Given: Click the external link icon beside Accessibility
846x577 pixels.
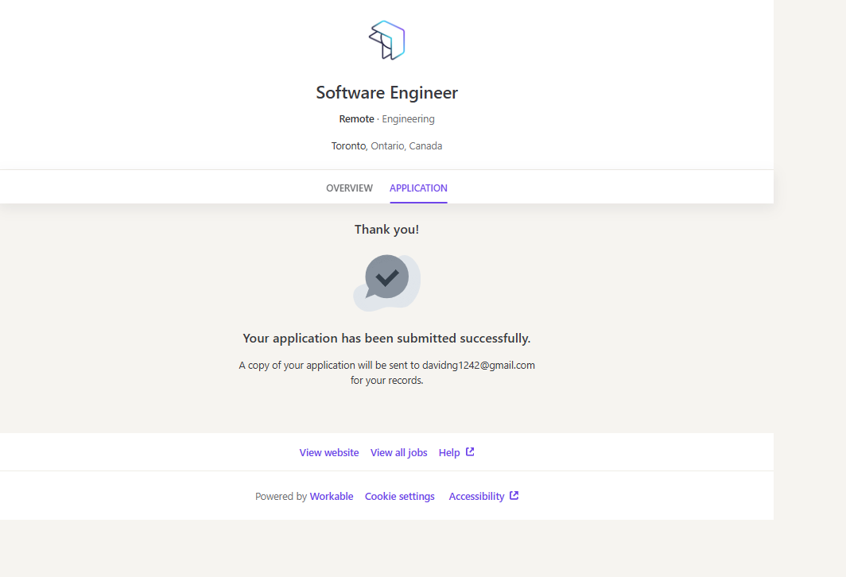Looking at the screenshot, I should pos(514,496).
